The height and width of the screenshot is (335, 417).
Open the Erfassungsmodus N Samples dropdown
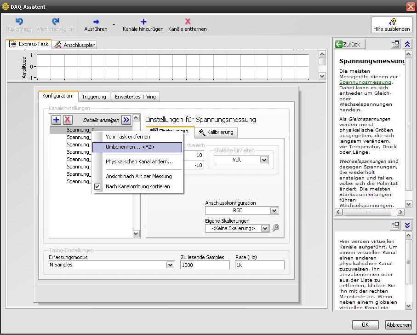[x=170, y=265]
